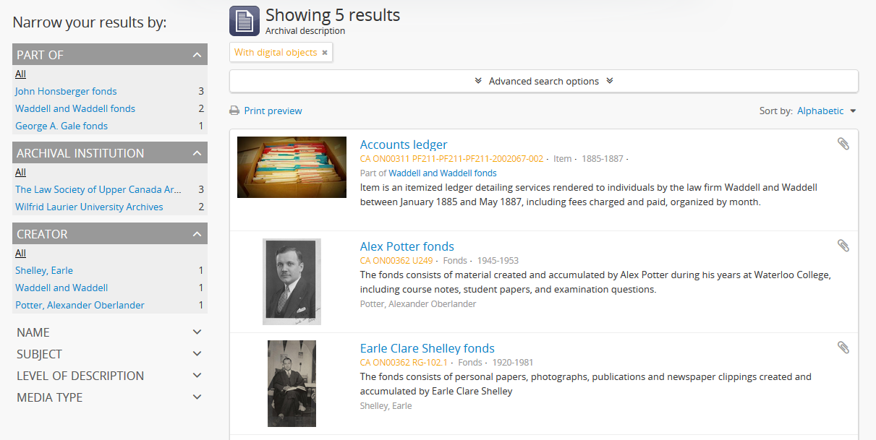
Task: Open the Sort by Alphabetic dropdown
Action: [826, 111]
